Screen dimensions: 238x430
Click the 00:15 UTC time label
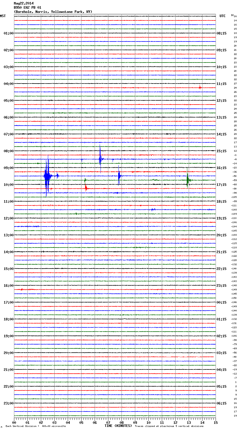221,302
